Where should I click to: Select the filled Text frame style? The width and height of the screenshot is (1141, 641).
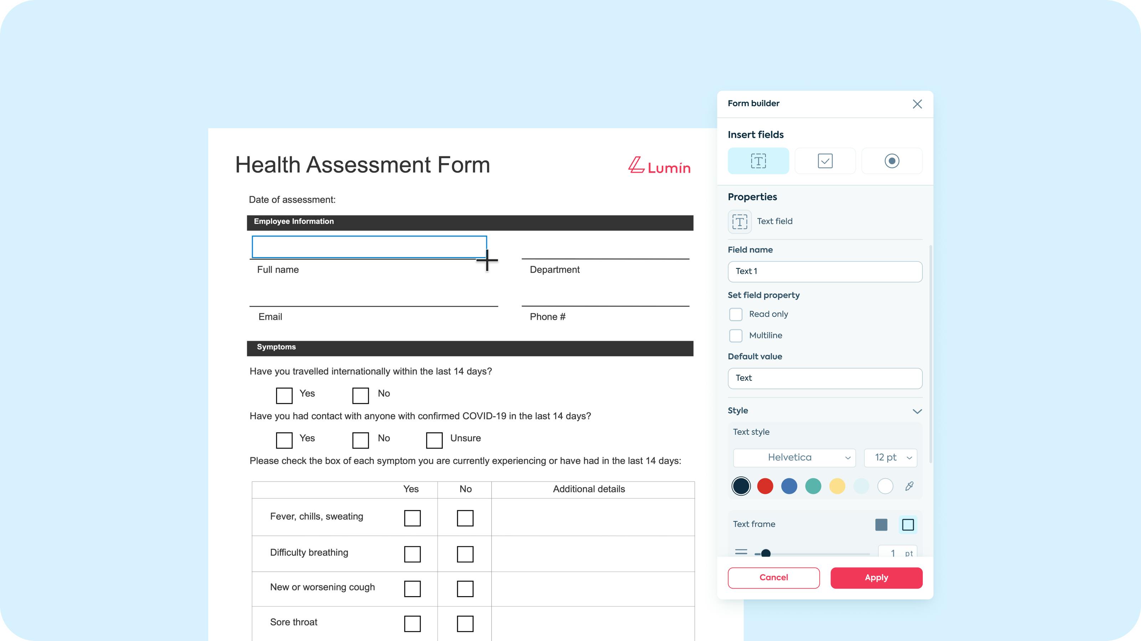pyautogui.click(x=881, y=524)
